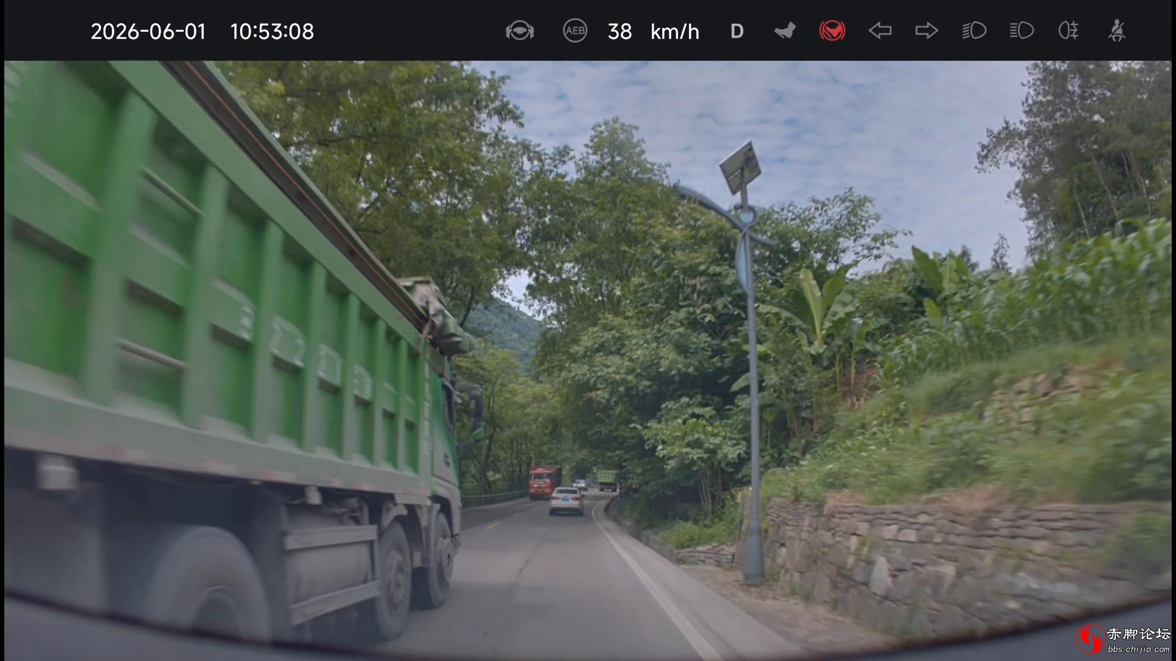The height and width of the screenshot is (661, 1176).
Task: Click the brake pedal foot icon
Action: click(x=785, y=31)
